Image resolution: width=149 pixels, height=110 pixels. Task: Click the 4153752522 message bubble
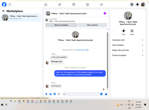56,86
